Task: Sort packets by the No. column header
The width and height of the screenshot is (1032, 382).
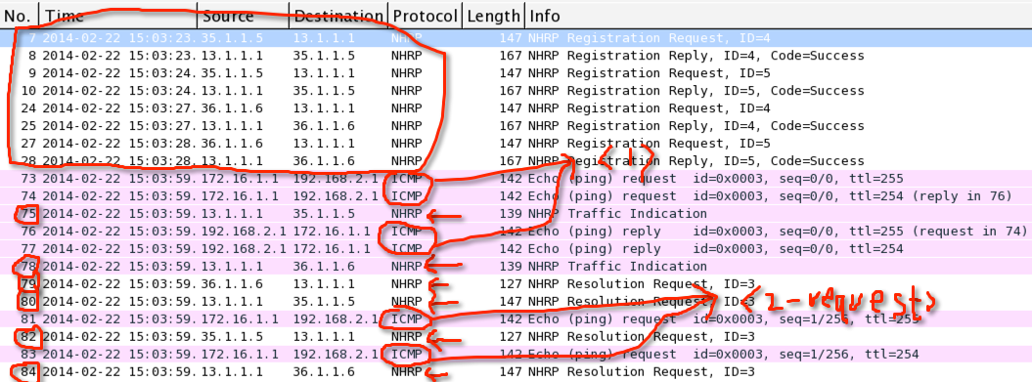Action: [20, 16]
